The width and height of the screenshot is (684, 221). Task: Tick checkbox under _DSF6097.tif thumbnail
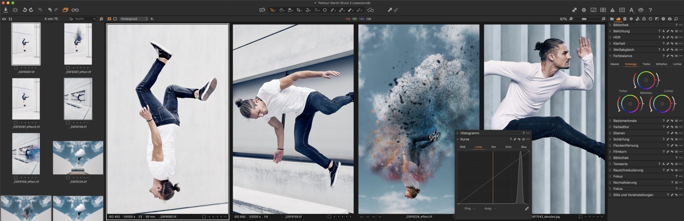pos(16,68)
